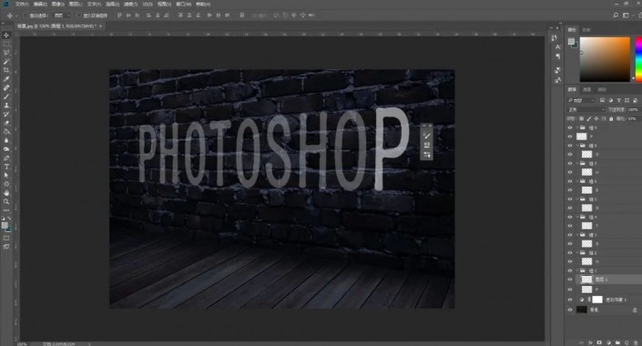Screen dimensions: 642x346
Task: Open the layer blend mode dropdown
Action: pyautogui.click(x=586, y=110)
